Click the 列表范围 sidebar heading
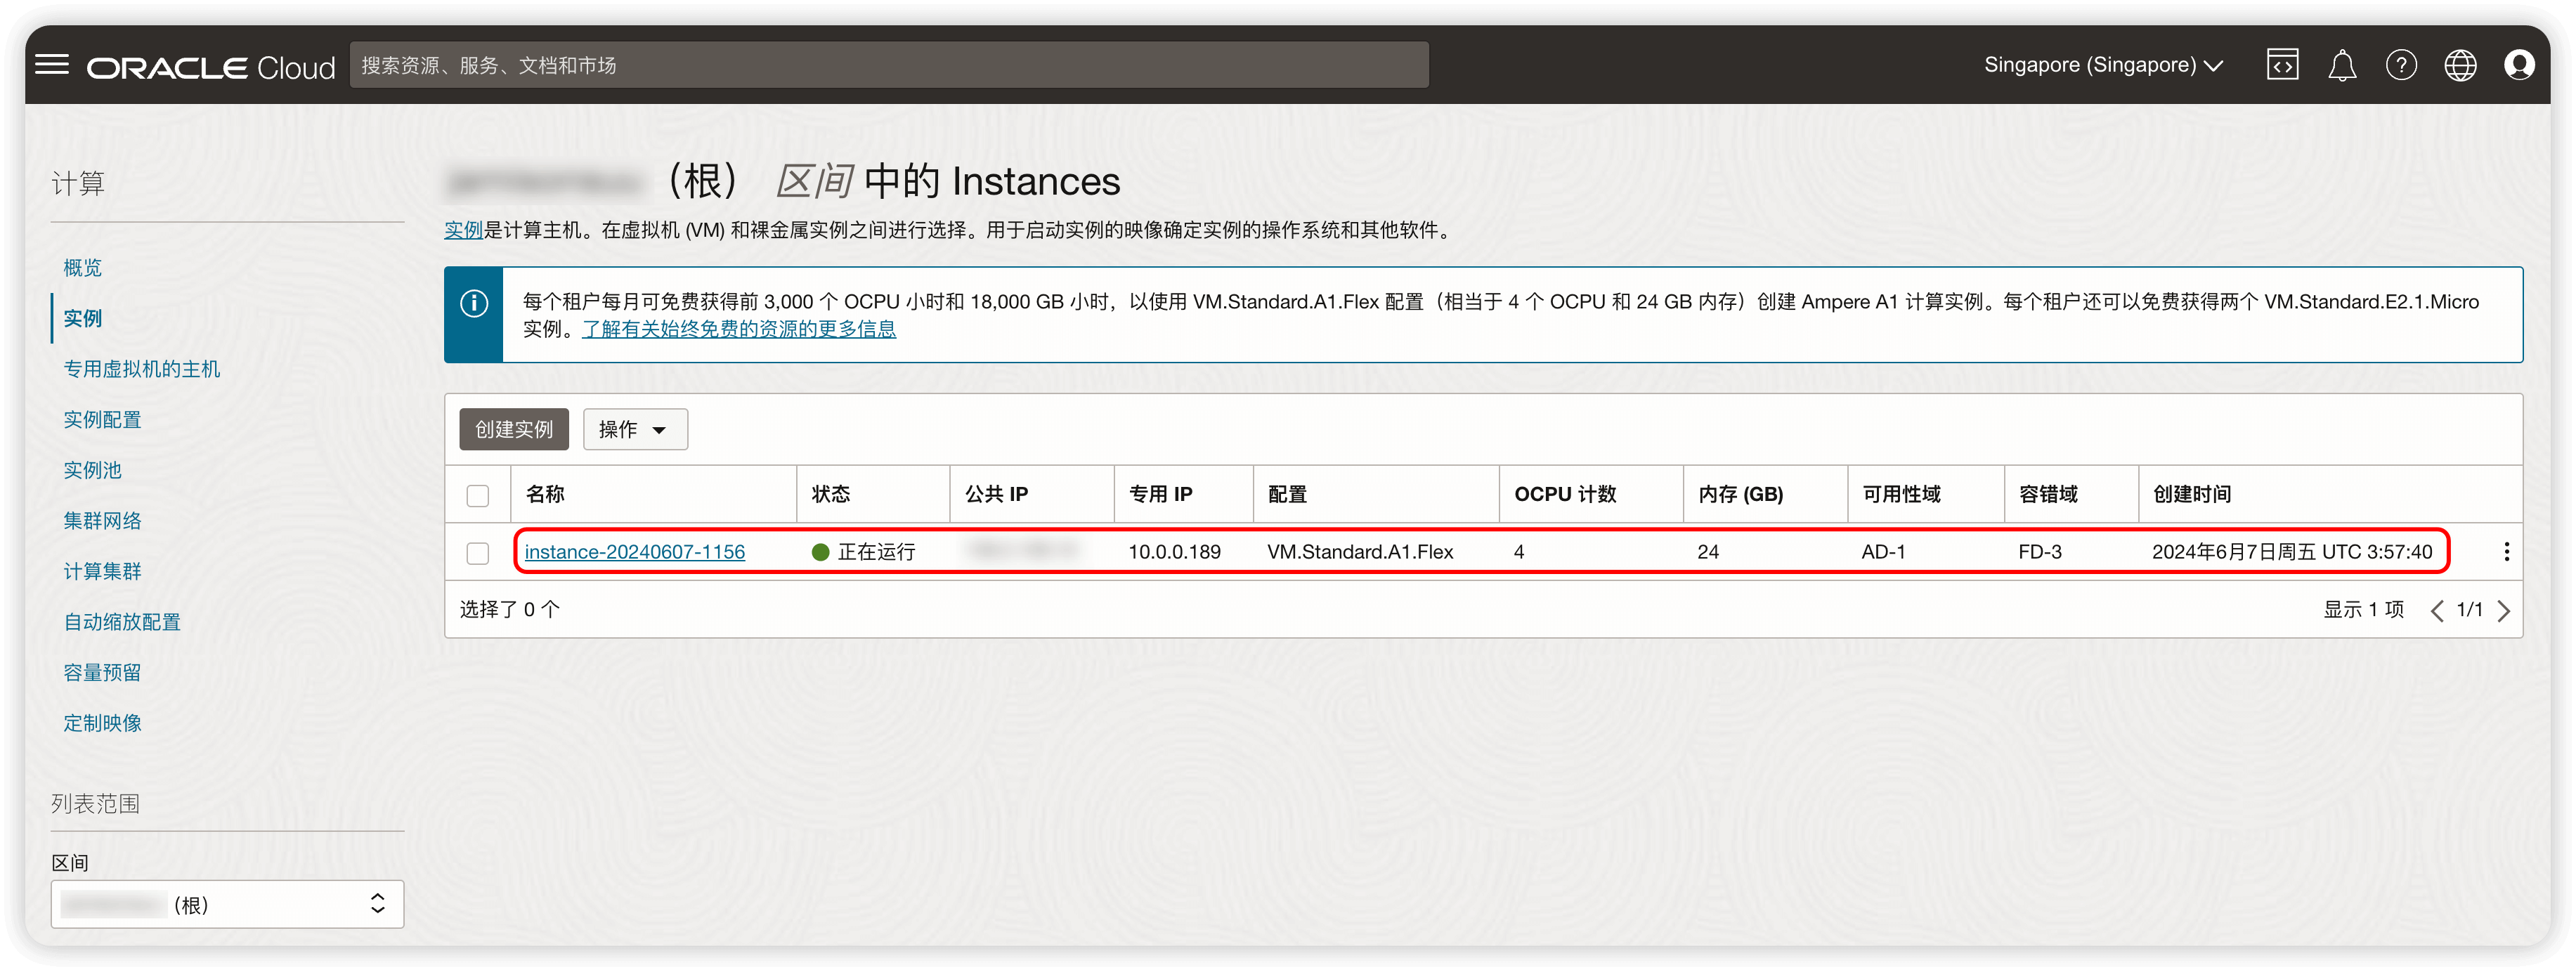 click(96, 804)
